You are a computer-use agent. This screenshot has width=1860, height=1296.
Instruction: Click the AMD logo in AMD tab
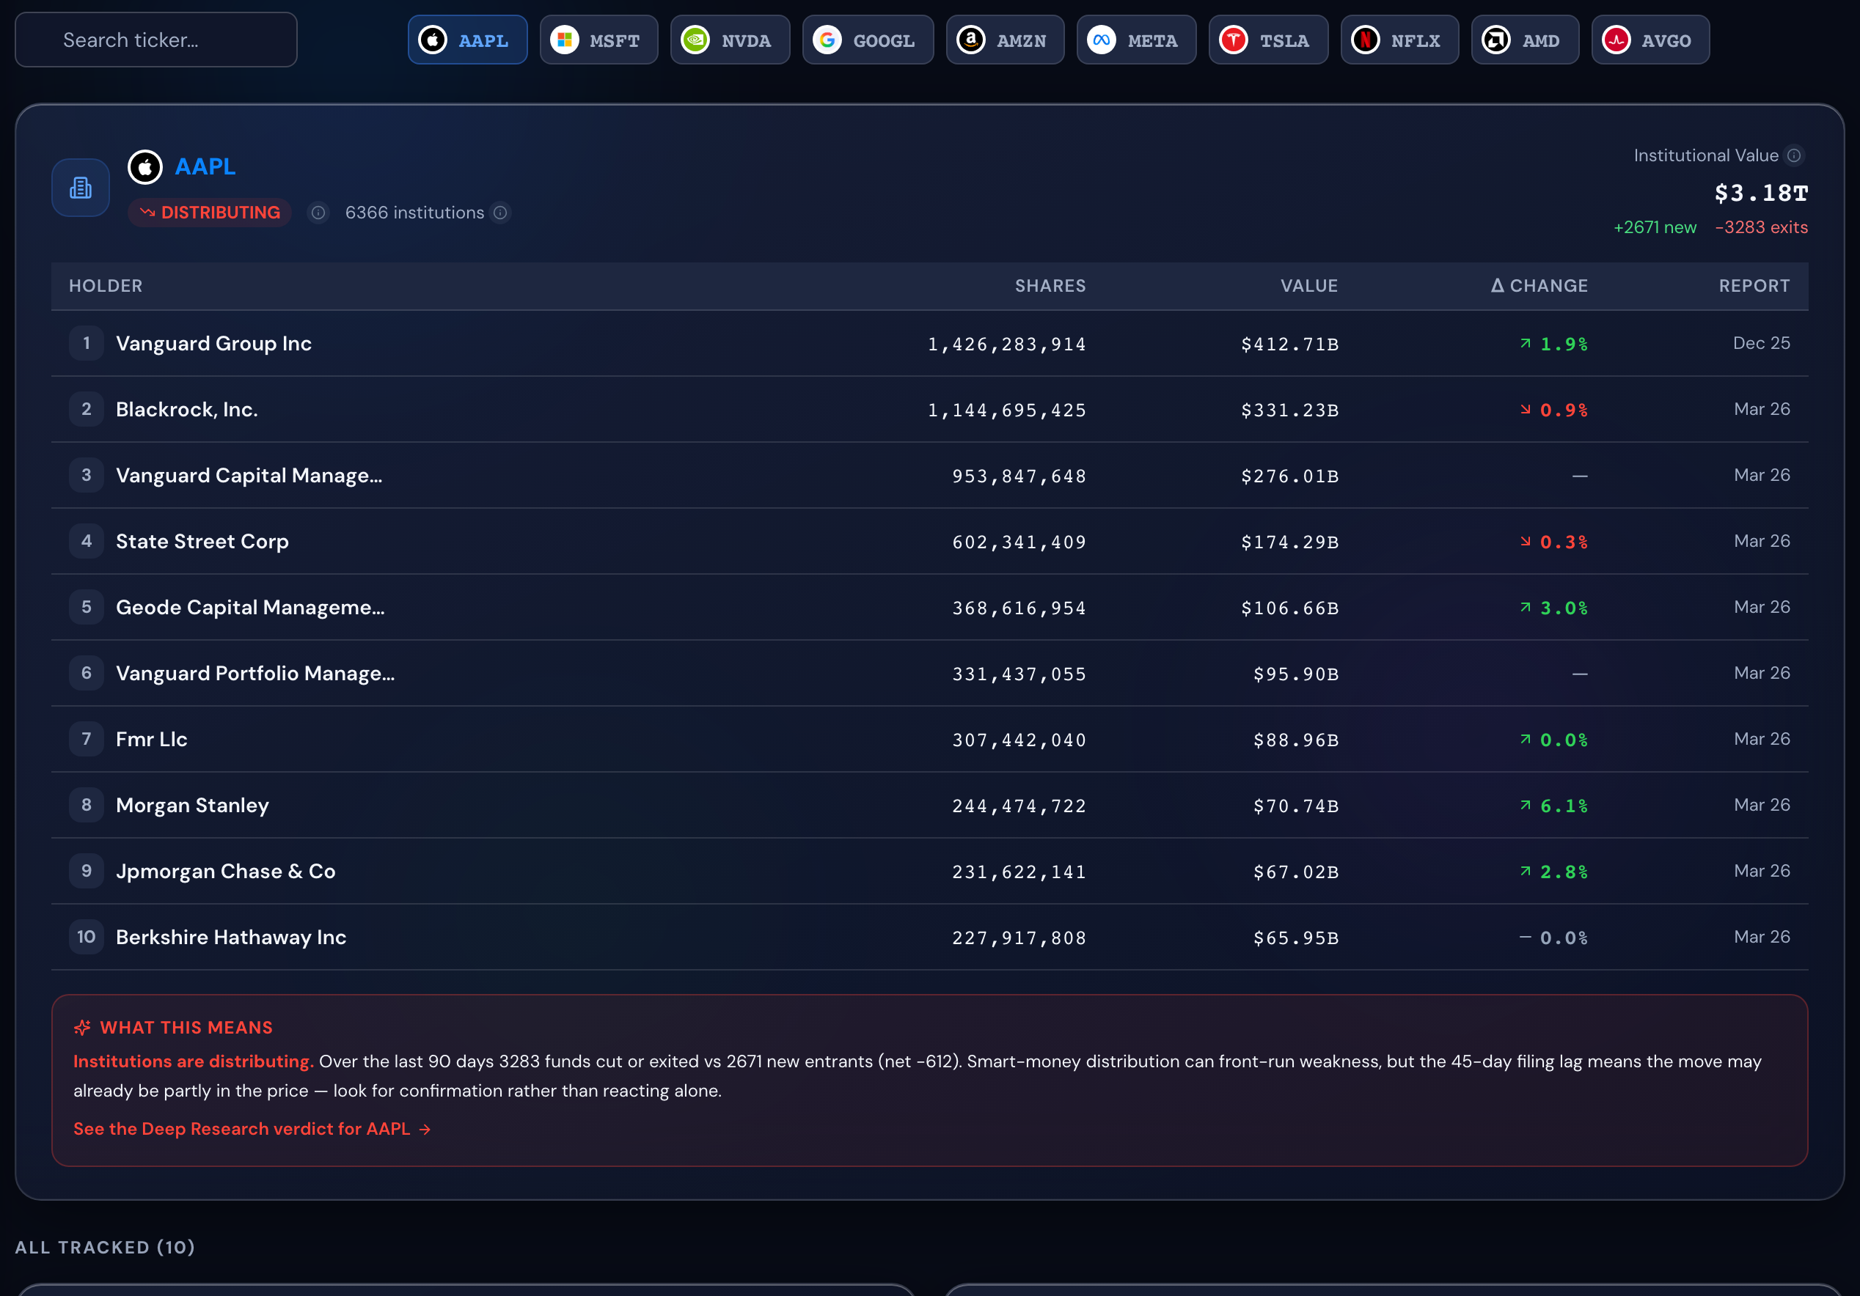[1496, 40]
